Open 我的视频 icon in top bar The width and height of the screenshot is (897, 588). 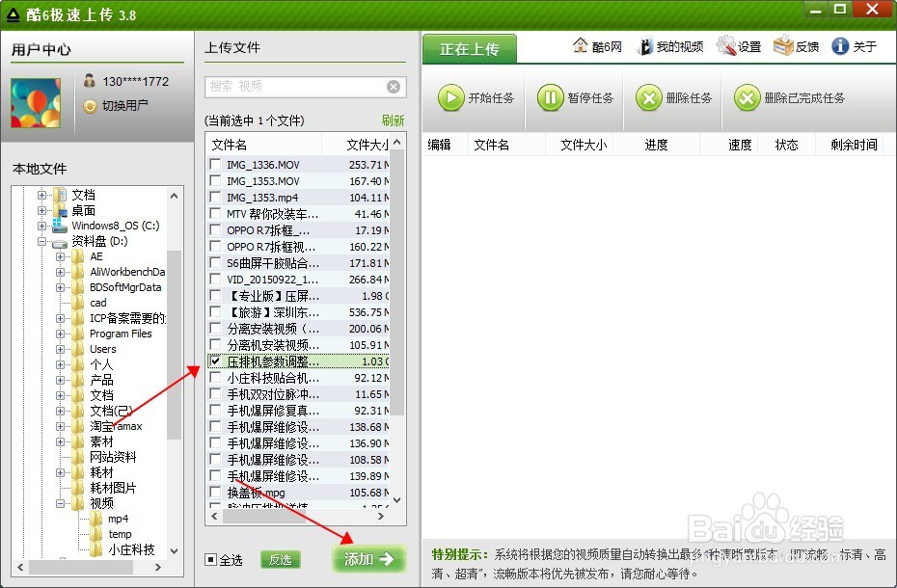pyautogui.click(x=644, y=46)
